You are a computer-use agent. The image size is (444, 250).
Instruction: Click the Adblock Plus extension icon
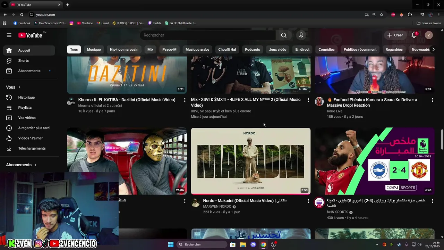pyautogui.click(x=393, y=15)
